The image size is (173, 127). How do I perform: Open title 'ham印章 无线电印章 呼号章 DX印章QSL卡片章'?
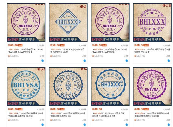(x=67, y=51)
